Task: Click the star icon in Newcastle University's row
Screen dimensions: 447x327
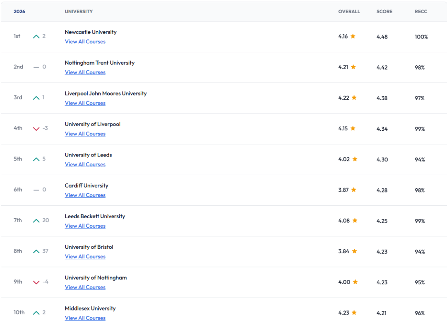Action: [353, 36]
